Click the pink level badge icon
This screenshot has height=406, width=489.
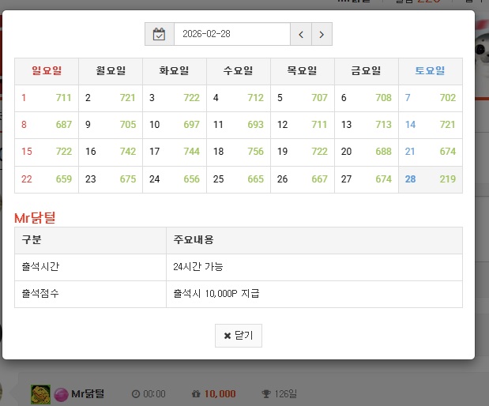(60, 393)
